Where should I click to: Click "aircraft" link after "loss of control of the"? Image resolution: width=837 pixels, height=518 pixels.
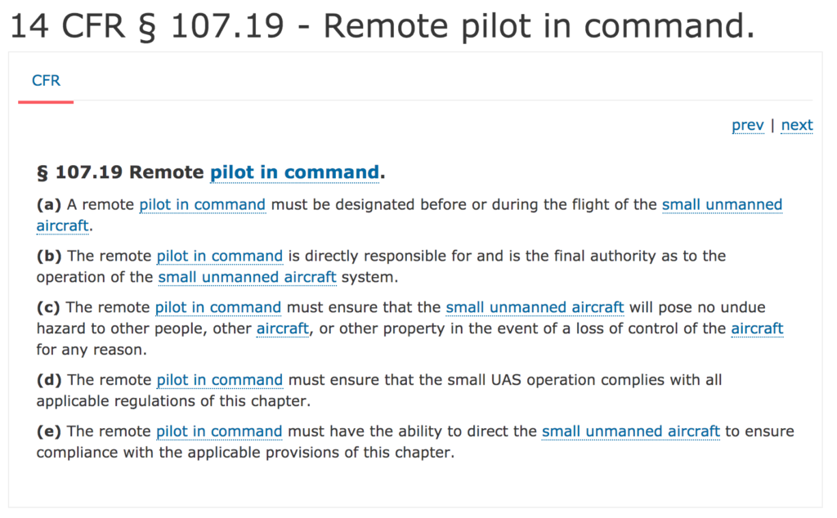[757, 328]
